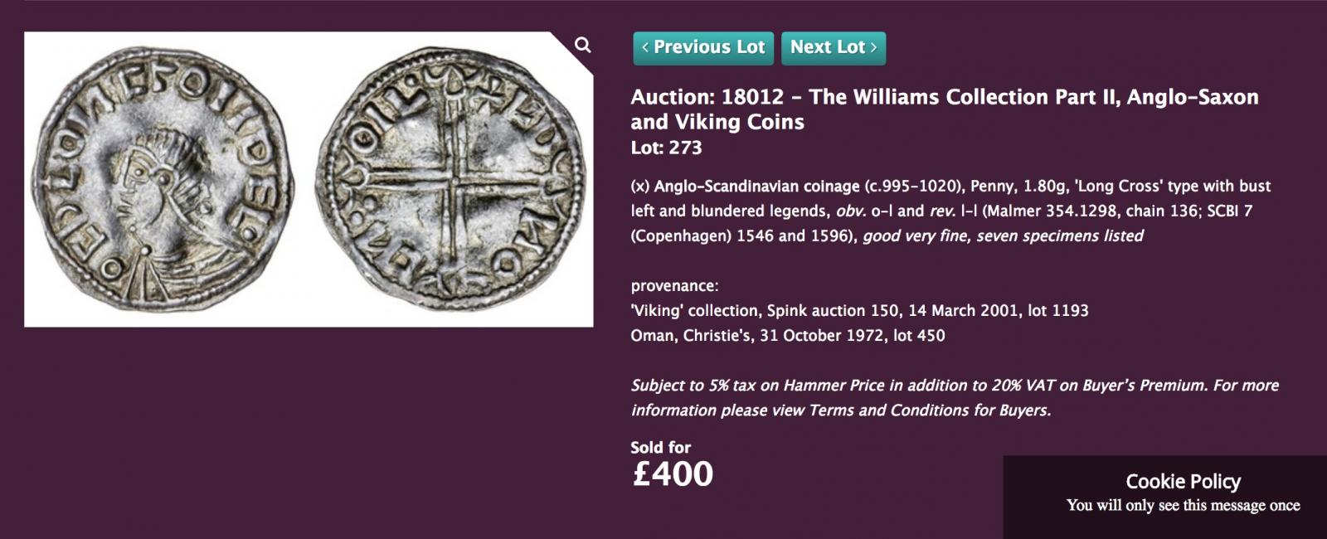Screen dimensions: 1327x539
Task: Click the Lot: 273 label
Action: (x=666, y=148)
